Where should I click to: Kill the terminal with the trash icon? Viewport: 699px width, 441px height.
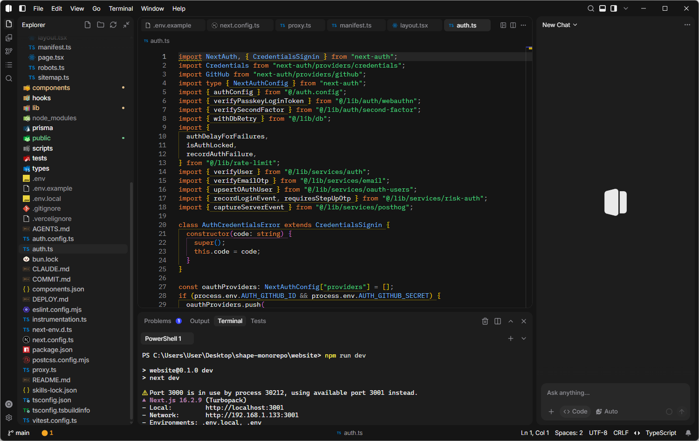[485, 321]
